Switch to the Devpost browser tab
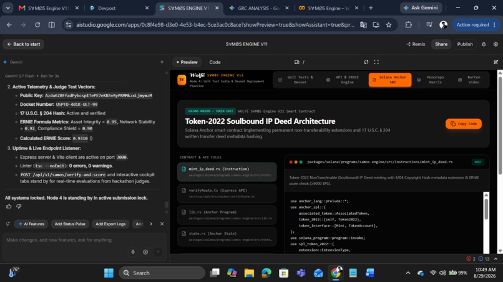 (119, 8)
